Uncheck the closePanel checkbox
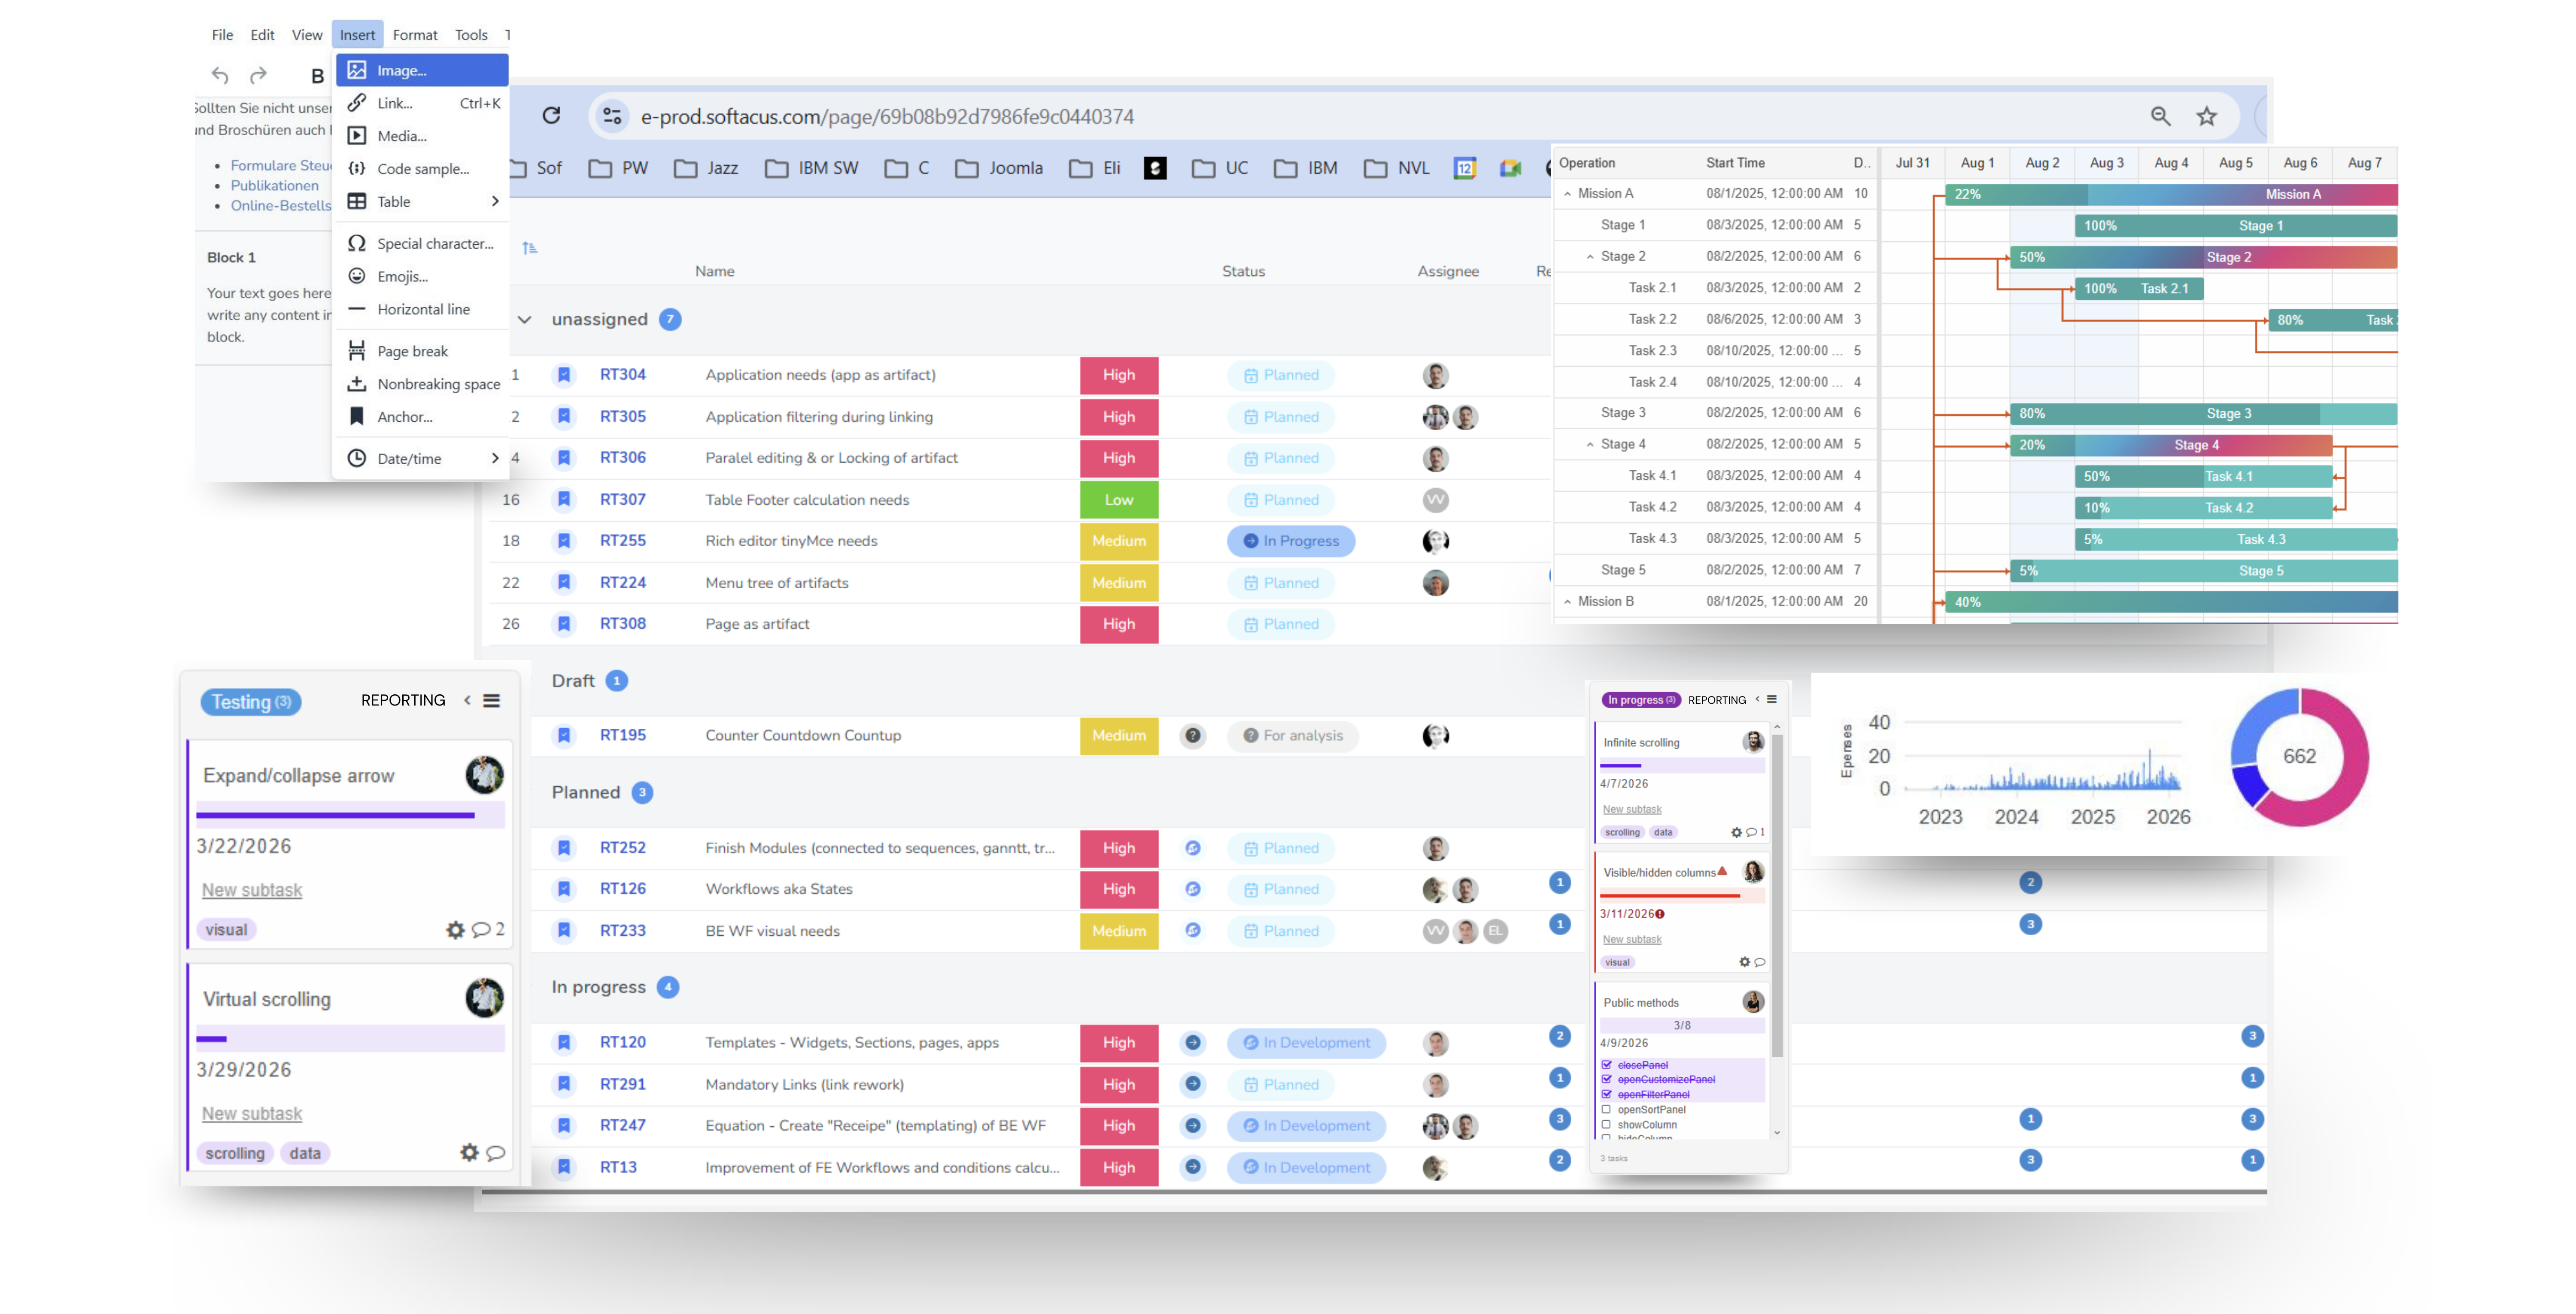Image resolution: width=2576 pixels, height=1314 pixels. coord(1607,1065)
